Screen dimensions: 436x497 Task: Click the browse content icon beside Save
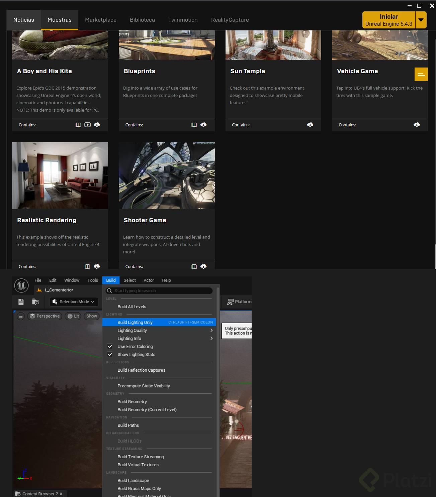click(35, 302)
